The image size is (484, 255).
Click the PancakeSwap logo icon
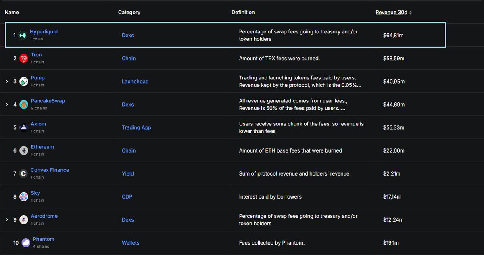(23, 105)
